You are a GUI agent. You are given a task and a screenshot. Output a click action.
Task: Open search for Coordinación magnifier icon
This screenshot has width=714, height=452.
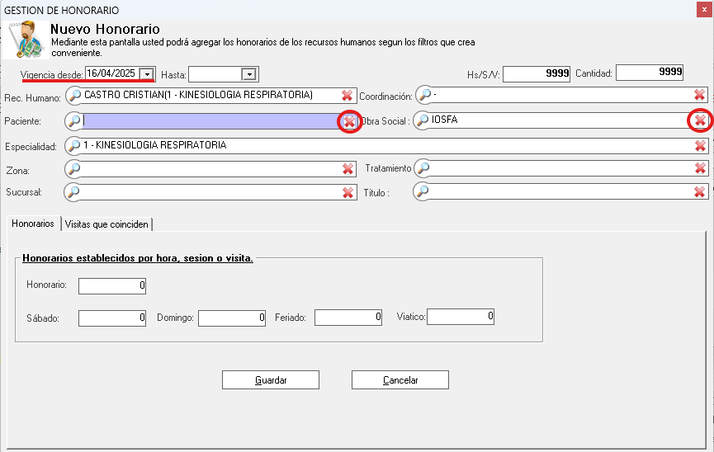click(423, 96)
